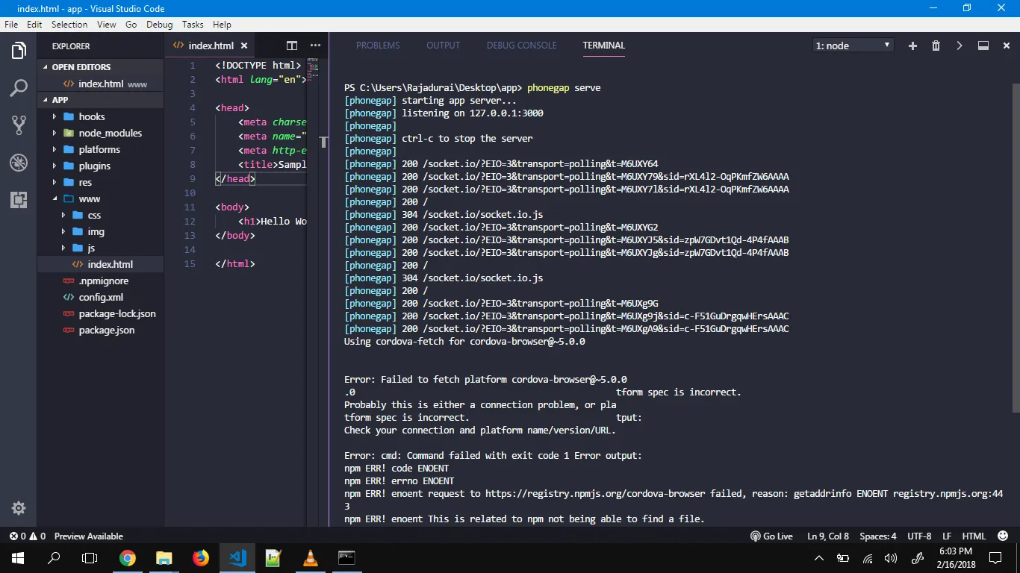Screen dimensions: 1020x573
Task: Open the Extensions view in activity bar
Action: pyautogui.click(x=19, y=200)
